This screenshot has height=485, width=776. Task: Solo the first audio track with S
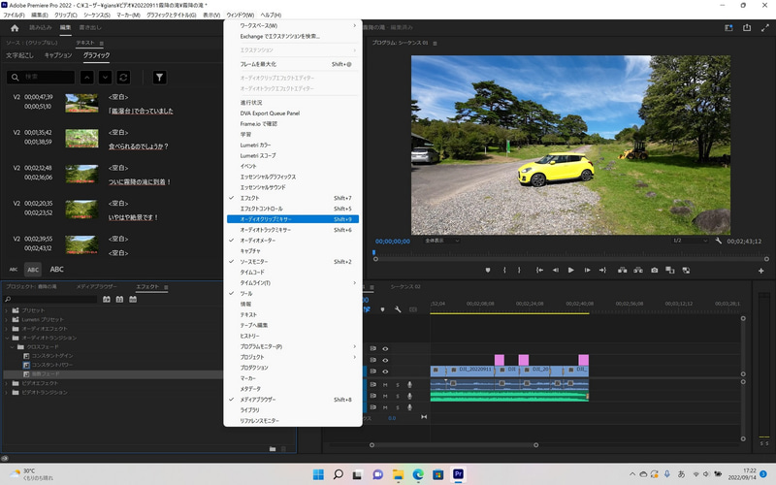tap(397, 384)
